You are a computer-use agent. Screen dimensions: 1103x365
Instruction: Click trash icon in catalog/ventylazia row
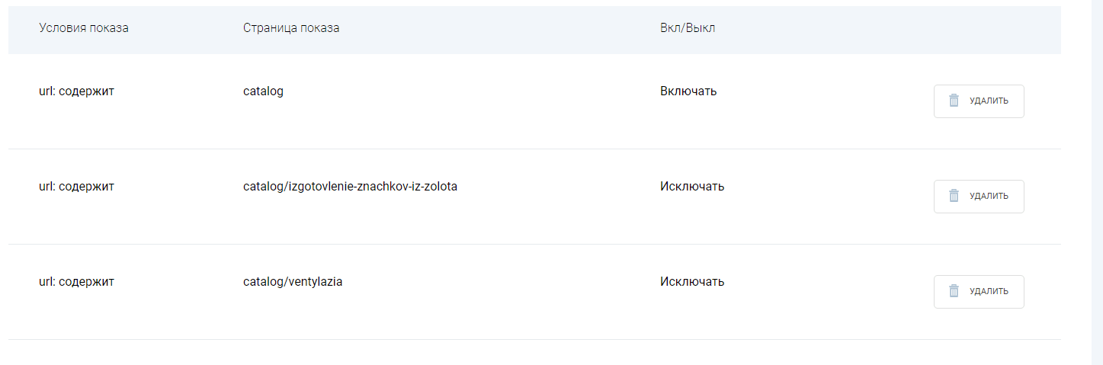click(954, 291)
